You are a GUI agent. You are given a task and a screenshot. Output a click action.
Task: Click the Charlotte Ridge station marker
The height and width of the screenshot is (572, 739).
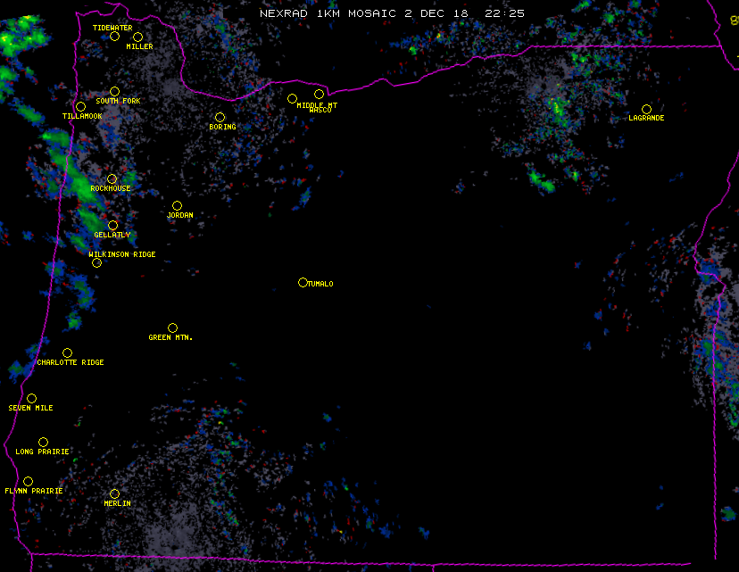click(67, 352)
